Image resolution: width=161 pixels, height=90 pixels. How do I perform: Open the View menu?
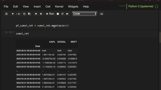[x=26, y=6]
